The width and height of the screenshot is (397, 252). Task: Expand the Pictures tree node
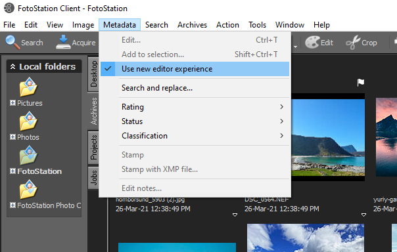12,102
